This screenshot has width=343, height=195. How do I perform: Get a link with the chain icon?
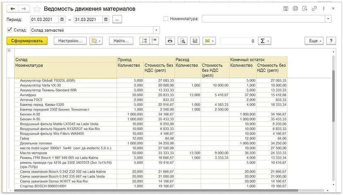click(314, 9)
